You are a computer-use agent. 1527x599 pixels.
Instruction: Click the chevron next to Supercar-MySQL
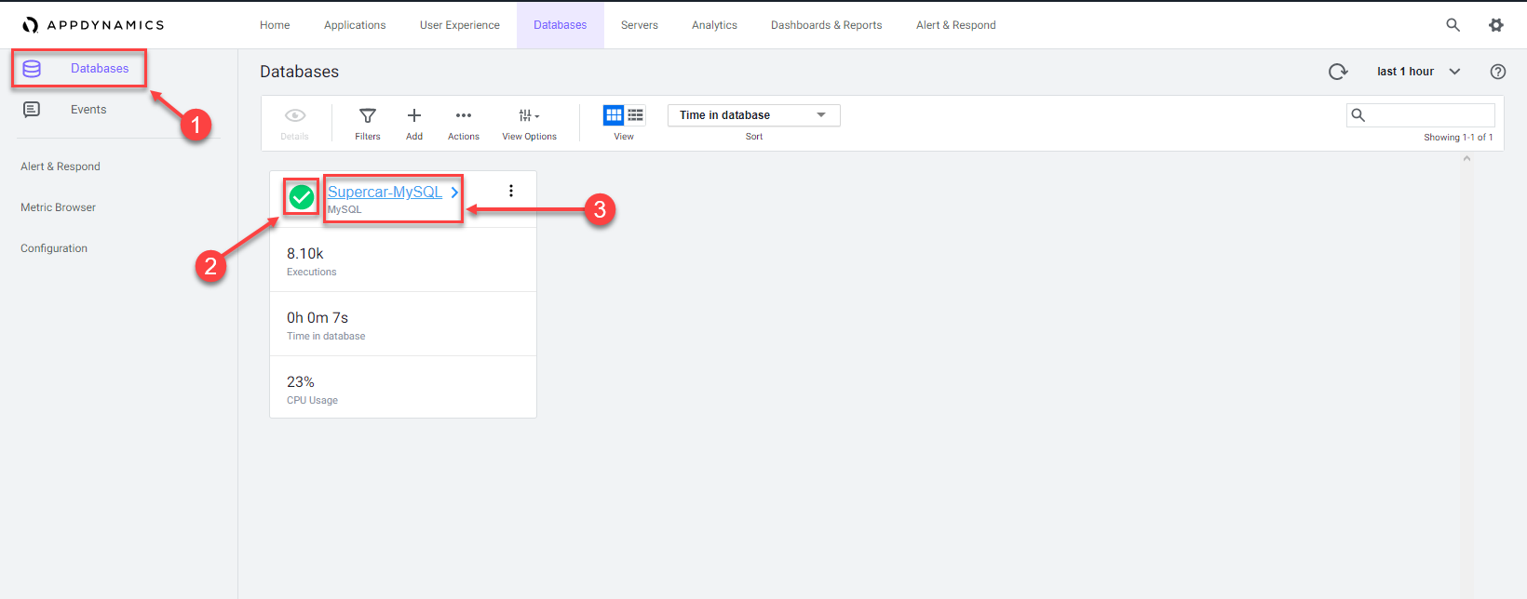(x=454, y=192)
